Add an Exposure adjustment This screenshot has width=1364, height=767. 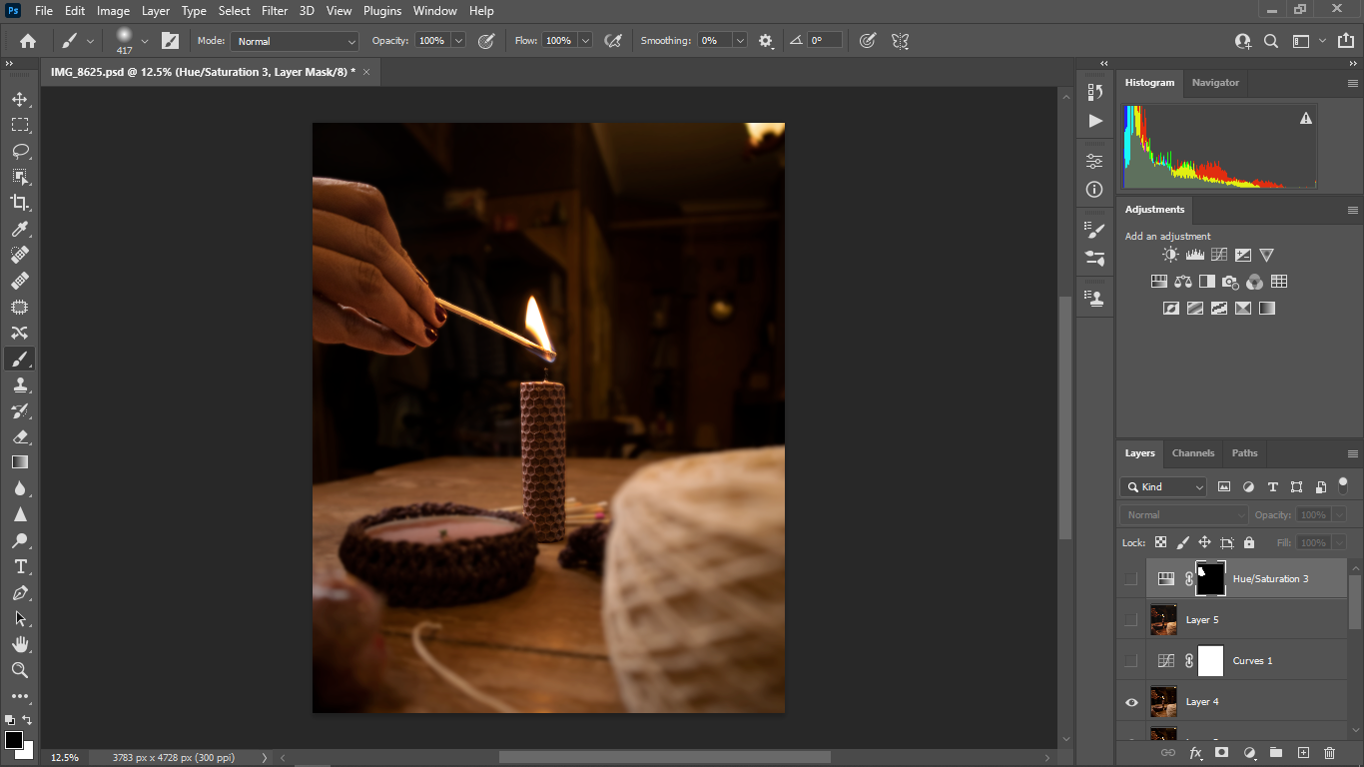click(1243, 256)
